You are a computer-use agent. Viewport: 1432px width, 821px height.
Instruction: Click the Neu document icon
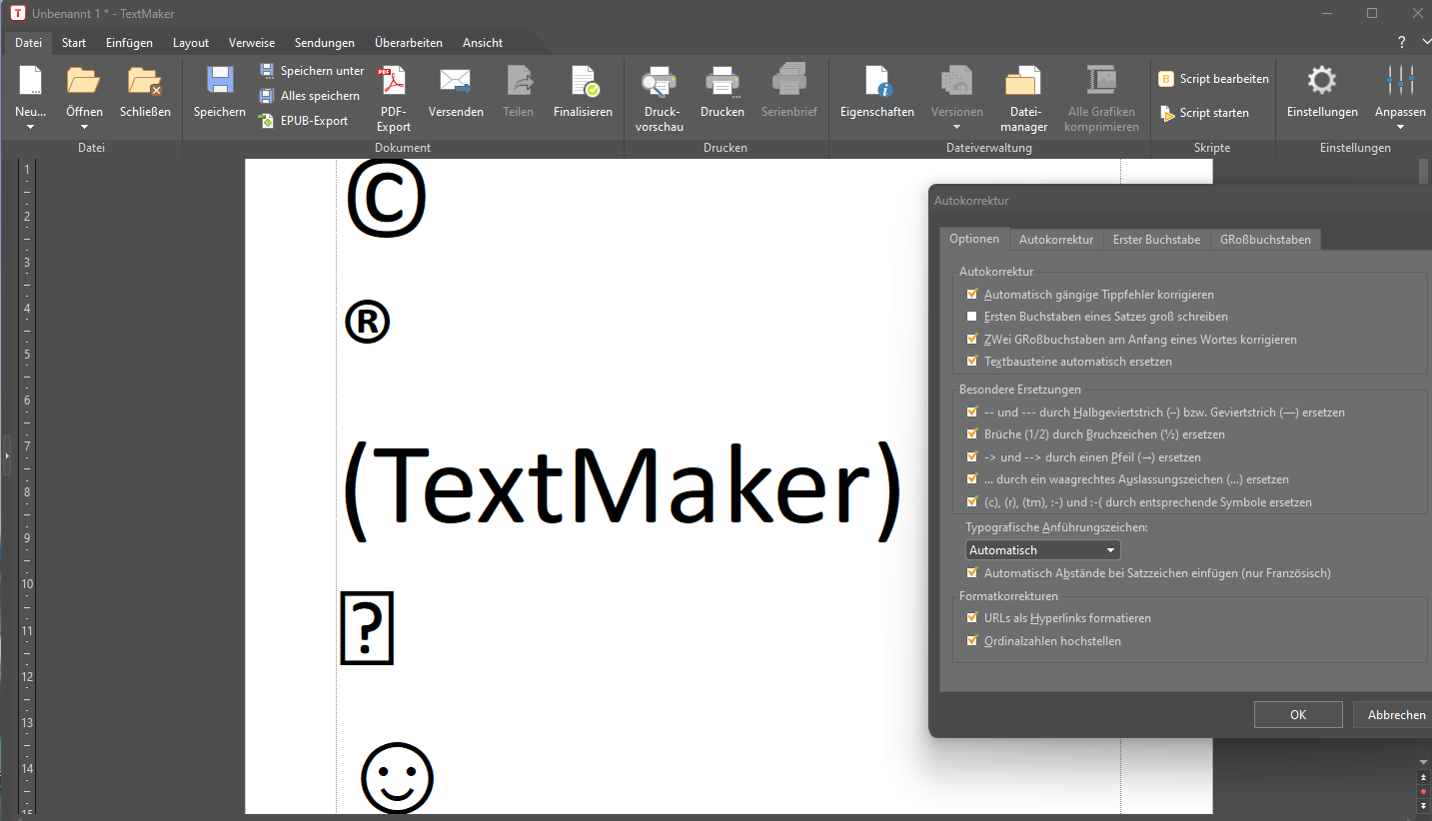(x=30, y=81)
